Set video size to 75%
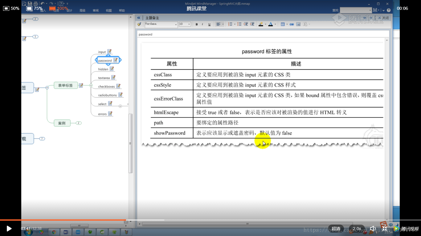This screenshot has width=421, height=236. point(34,8)
